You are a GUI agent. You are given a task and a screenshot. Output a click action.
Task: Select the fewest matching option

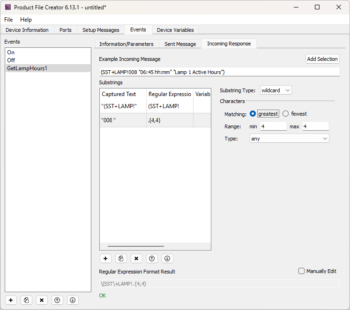click(285, 114)
